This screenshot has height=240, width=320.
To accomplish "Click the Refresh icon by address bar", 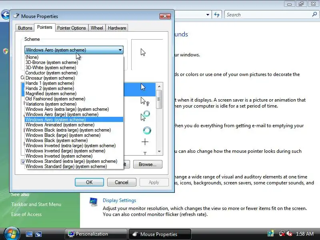I will point(217,15).
